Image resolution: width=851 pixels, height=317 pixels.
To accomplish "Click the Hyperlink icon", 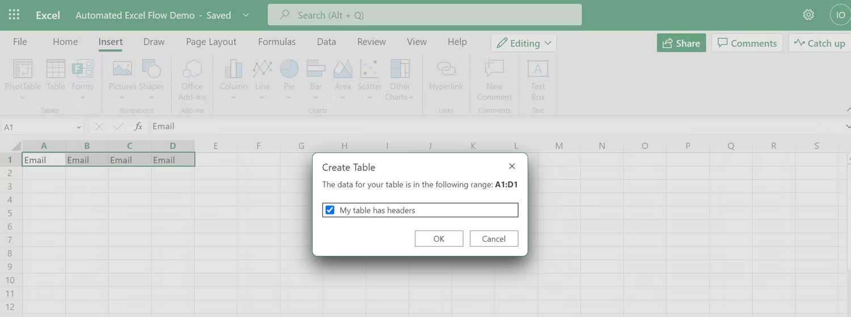I will [446, 70].
